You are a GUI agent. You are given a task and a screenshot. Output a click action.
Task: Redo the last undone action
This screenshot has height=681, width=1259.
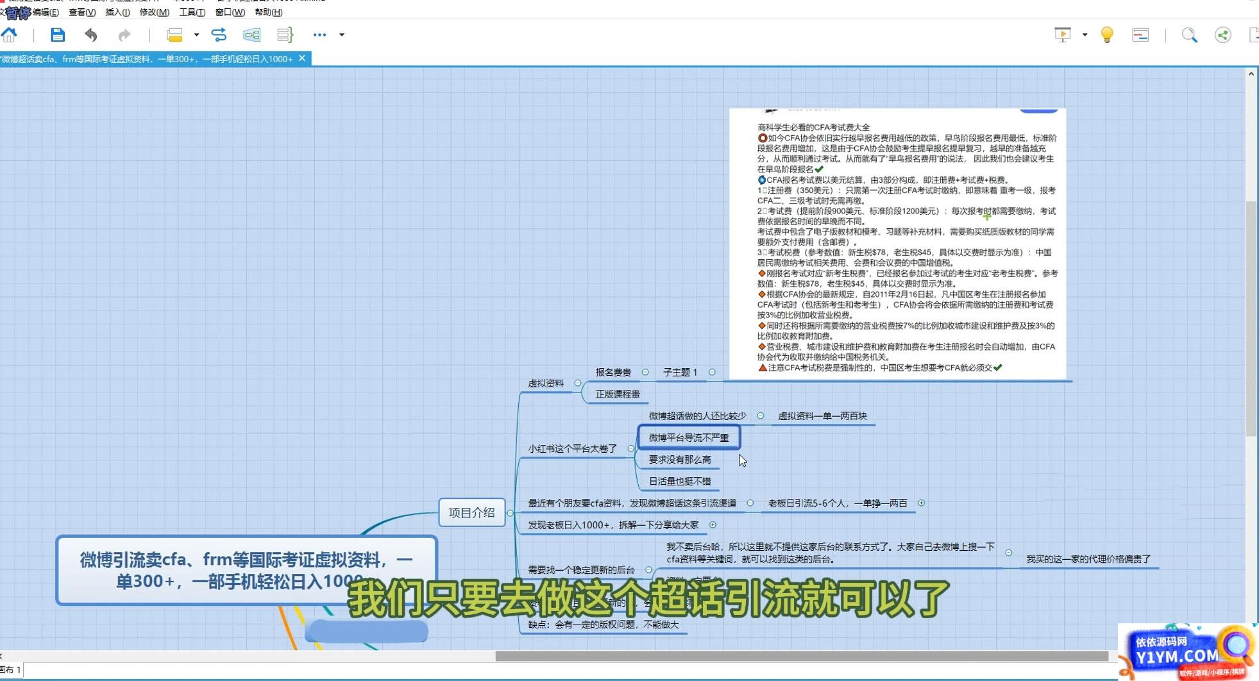click(124, 35)
